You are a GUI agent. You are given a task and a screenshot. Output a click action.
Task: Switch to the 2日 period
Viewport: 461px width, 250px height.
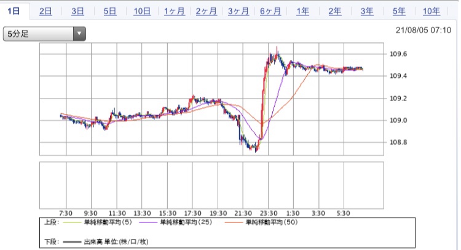pyautogui.click(x=45, y=12)
